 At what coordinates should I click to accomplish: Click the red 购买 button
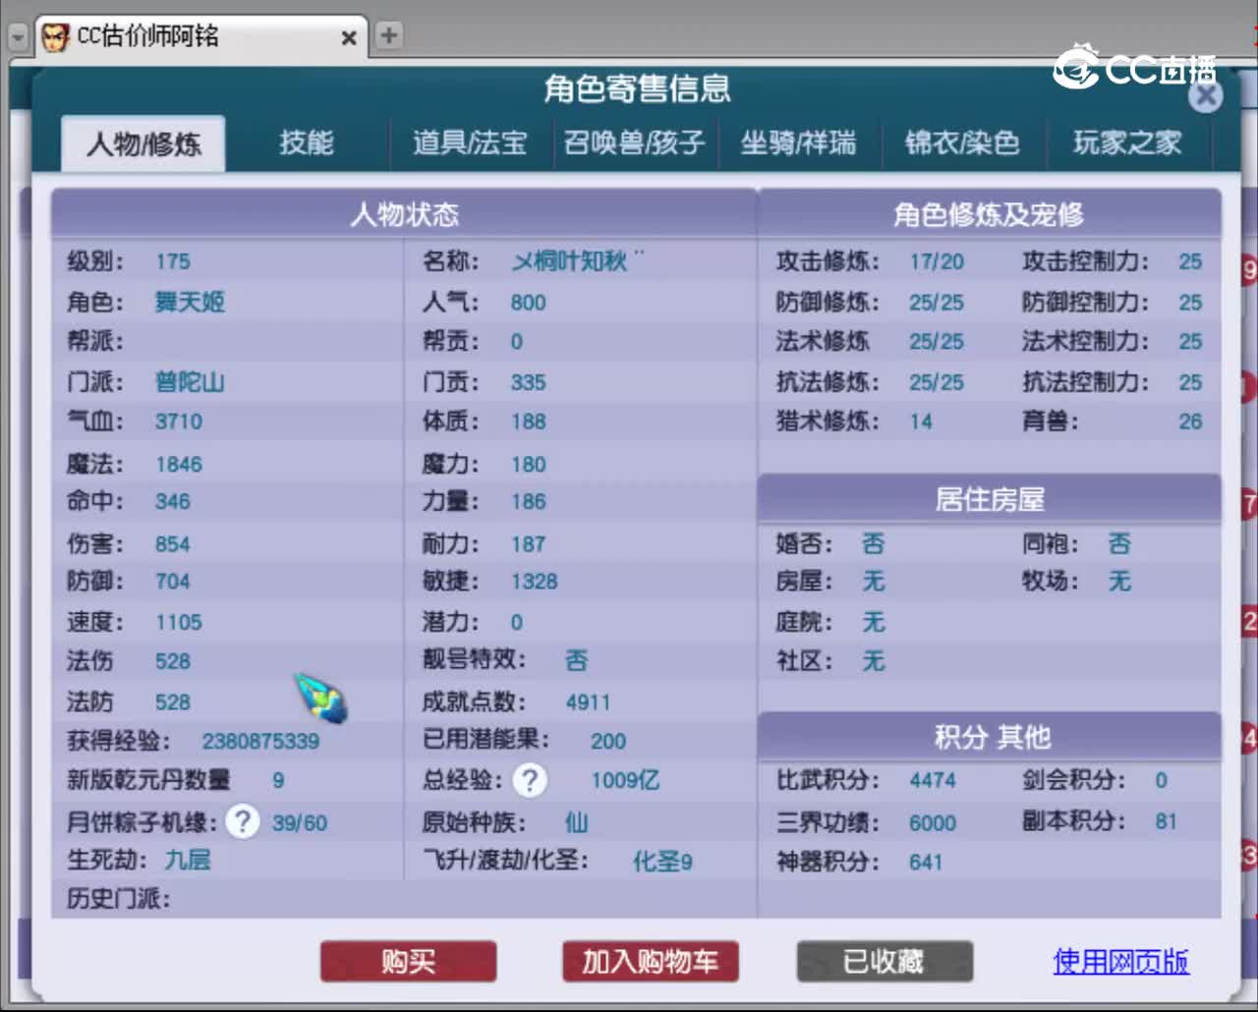(408, 961)
